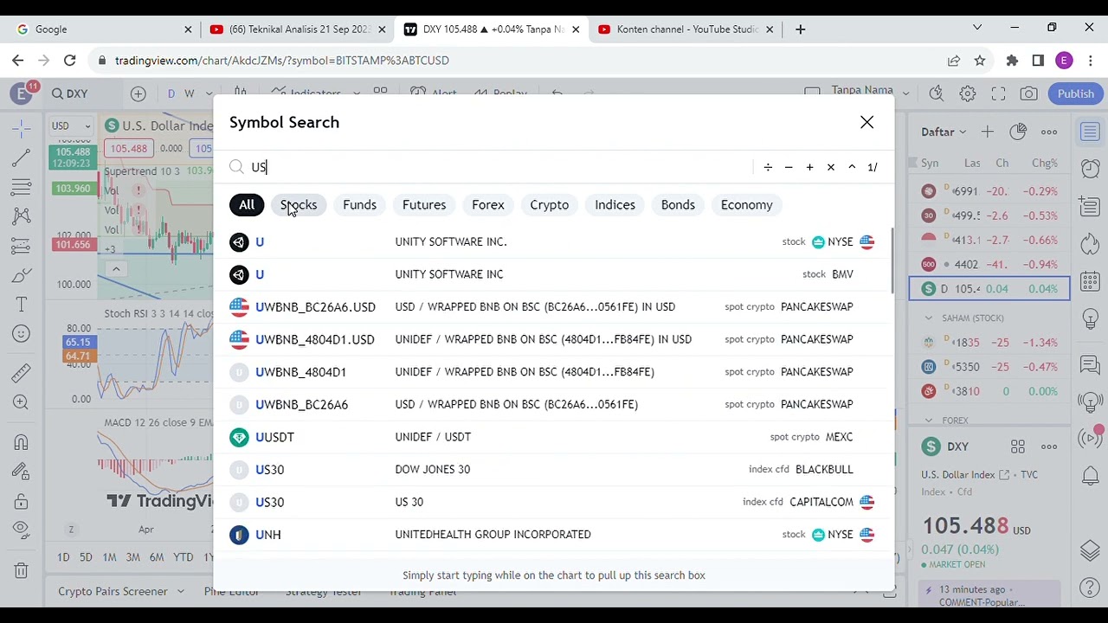
Task: Open the Daftar watchlist dropdown
Action: (x=944, y=132)
